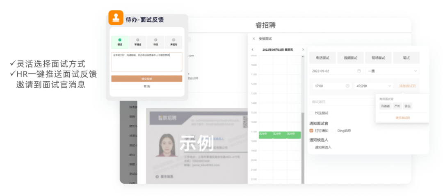This screenshot has width=443, height=196.
Task: Submit feedback with 提交反馈 button
Action: tap(146, 79)
